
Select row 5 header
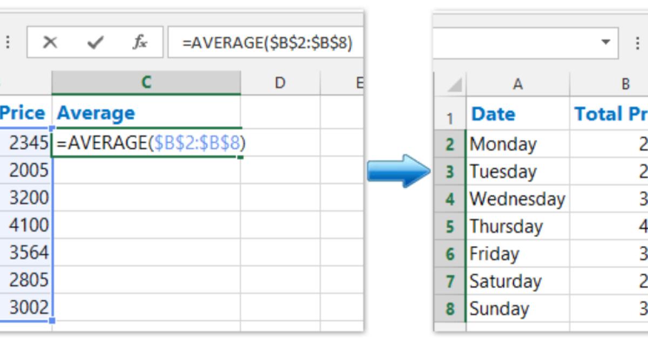pyautogui.click(x=450, y=226)
